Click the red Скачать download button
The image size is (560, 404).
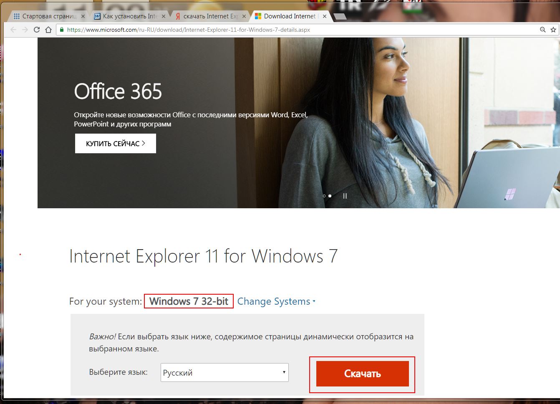(362, 374)
